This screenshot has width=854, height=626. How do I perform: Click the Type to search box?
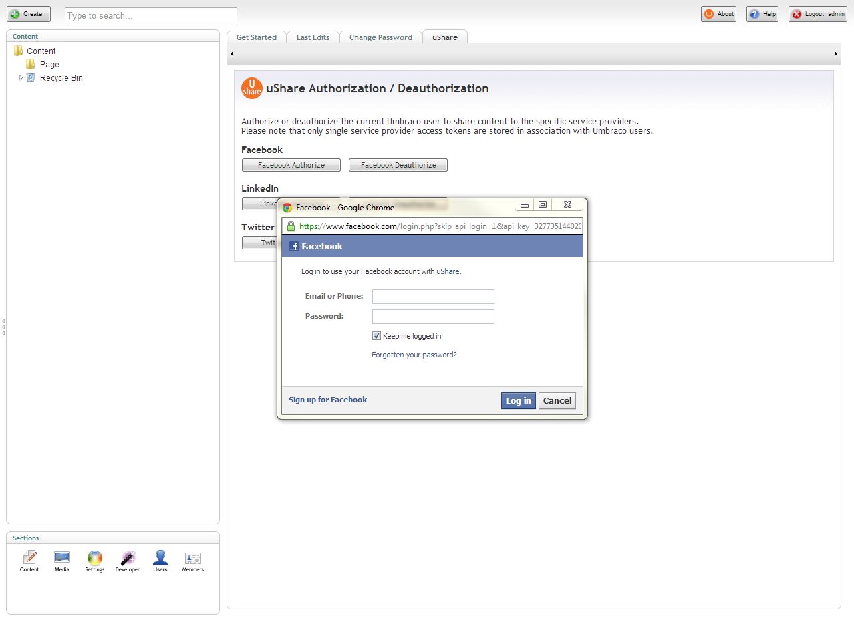pyautogui.click(x=151, y=15)
